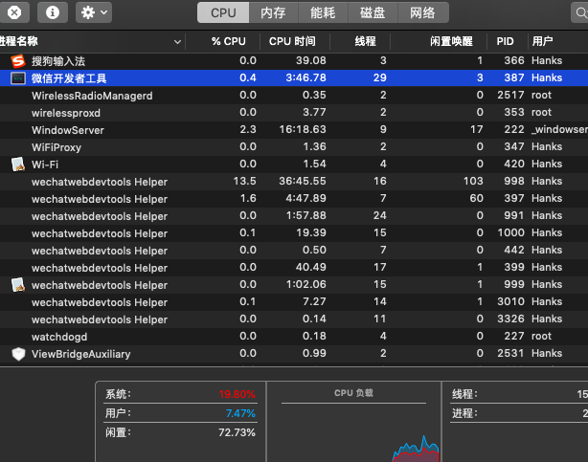Viewport: 588px width, 462px height.
Task: Sort processes by PID column header
Action: point(505,41)
